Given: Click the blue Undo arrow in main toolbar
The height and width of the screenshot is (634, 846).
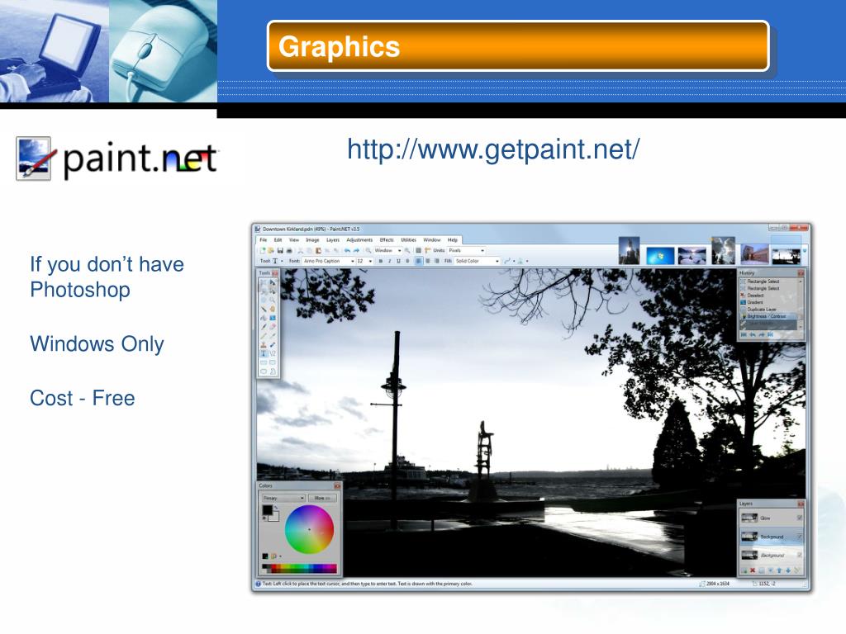Looking at the screenshot, I should [347, 251].
